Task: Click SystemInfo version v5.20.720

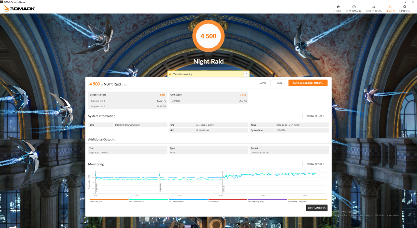Action: point(281,130)
